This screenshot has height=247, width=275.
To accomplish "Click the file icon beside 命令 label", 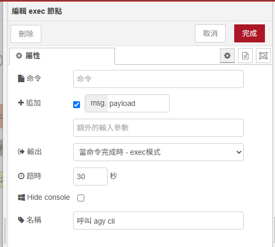I will [x=21, y=78].
